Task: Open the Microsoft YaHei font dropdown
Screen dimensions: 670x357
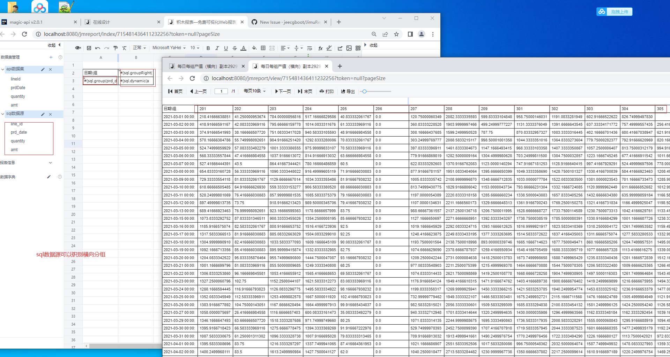Action: (169, 48)
